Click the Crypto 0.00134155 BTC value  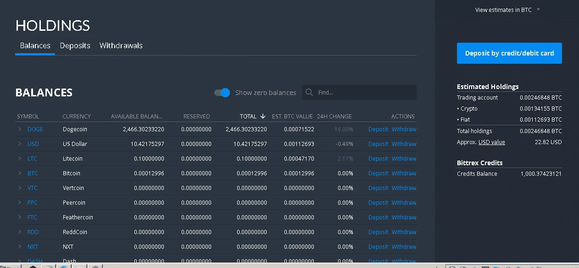click(541, 109)
